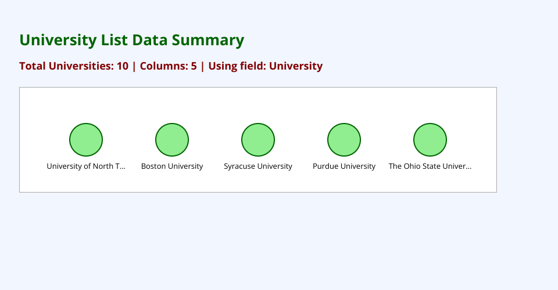Click "The Ohio State Univer..." text label
The image size is (558, 290).
(x=430, y=166)
